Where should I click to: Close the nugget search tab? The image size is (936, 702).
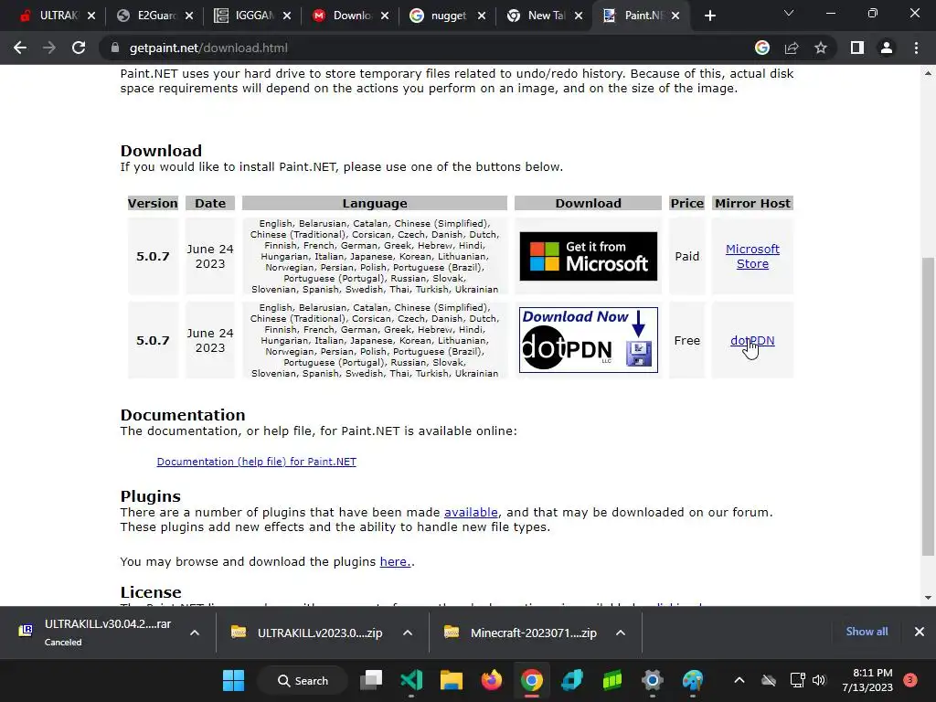(482, 16)
